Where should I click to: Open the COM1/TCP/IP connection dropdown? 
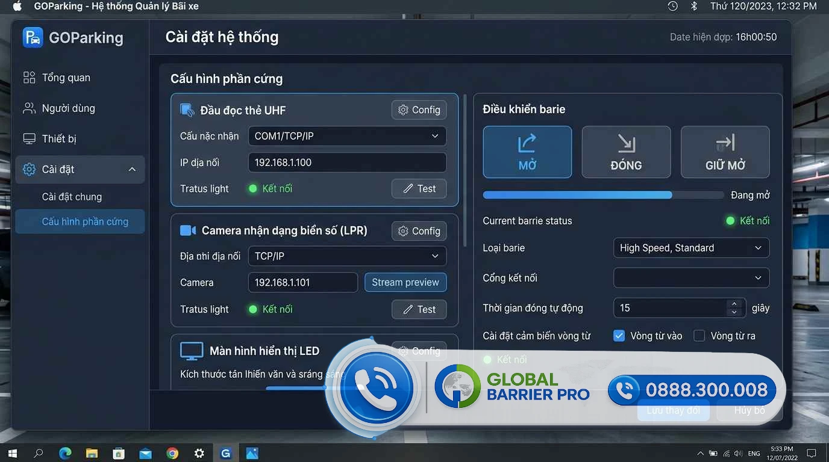(x=347, y=136)
